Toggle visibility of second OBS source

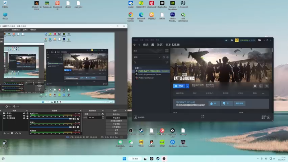pyautogui.click(x=24, y=116)
